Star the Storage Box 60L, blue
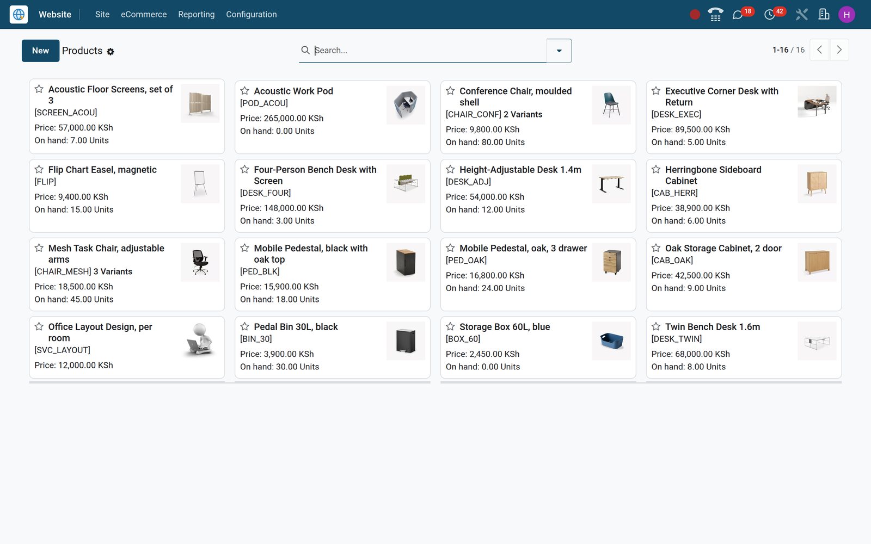Viewport: 871px width, 544px height. tap(450, 326)
